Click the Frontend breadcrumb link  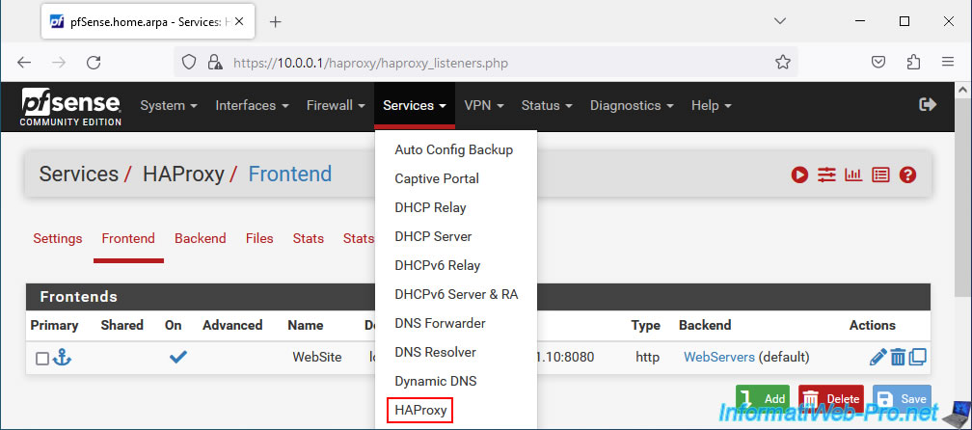click(290, 175)
